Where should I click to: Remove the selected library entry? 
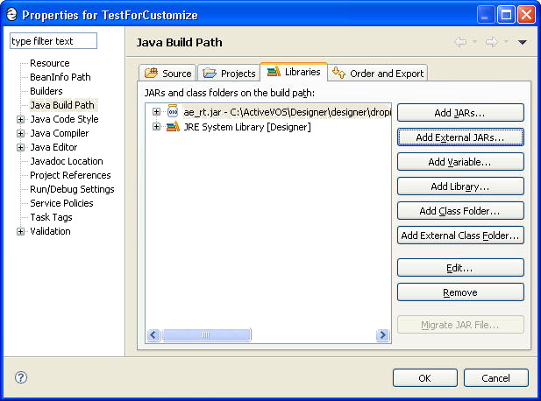pyautogui.click(x=460, y=292)
